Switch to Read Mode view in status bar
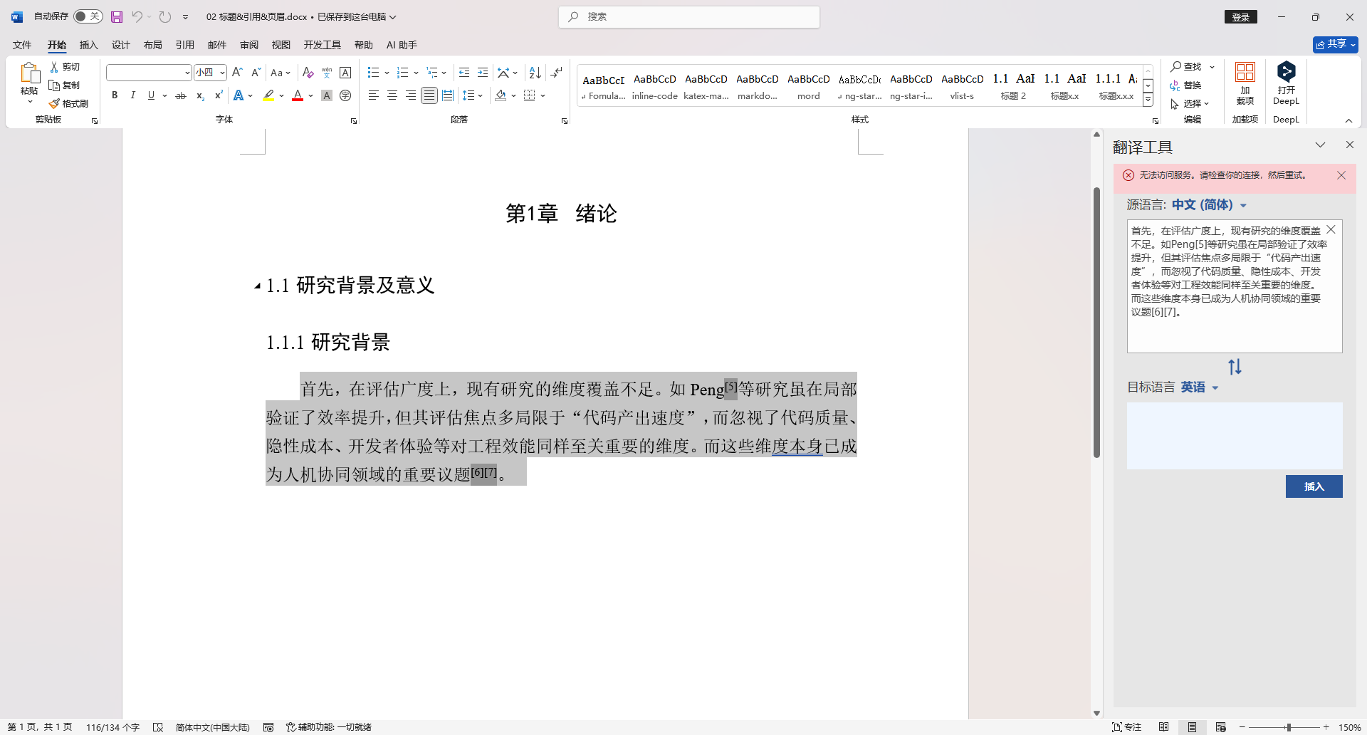 [x=1163, y=727]
